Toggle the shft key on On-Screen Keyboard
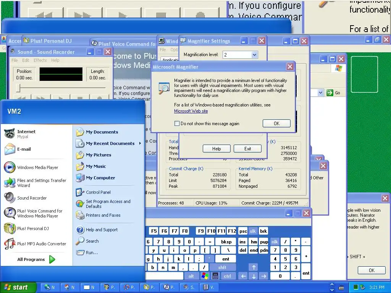Screen dimensions: 391x293 [x=222, y=267]
